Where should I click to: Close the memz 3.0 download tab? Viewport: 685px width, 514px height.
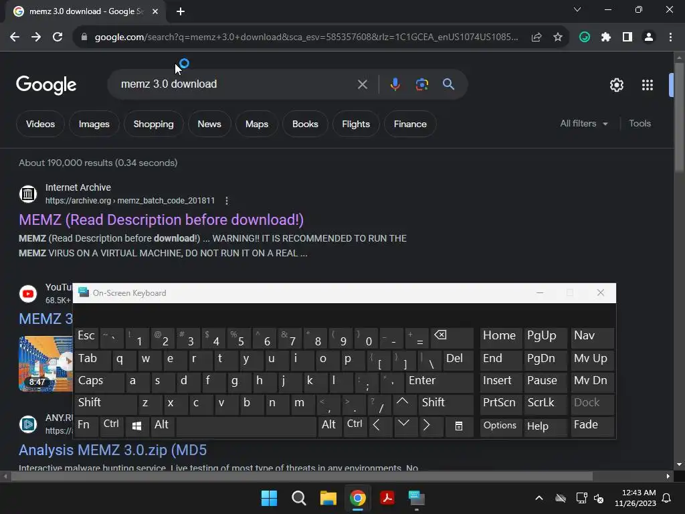coord(155,11)
